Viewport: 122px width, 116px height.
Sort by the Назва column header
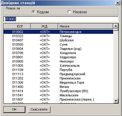pyautogui.click(x=85, y=26)
